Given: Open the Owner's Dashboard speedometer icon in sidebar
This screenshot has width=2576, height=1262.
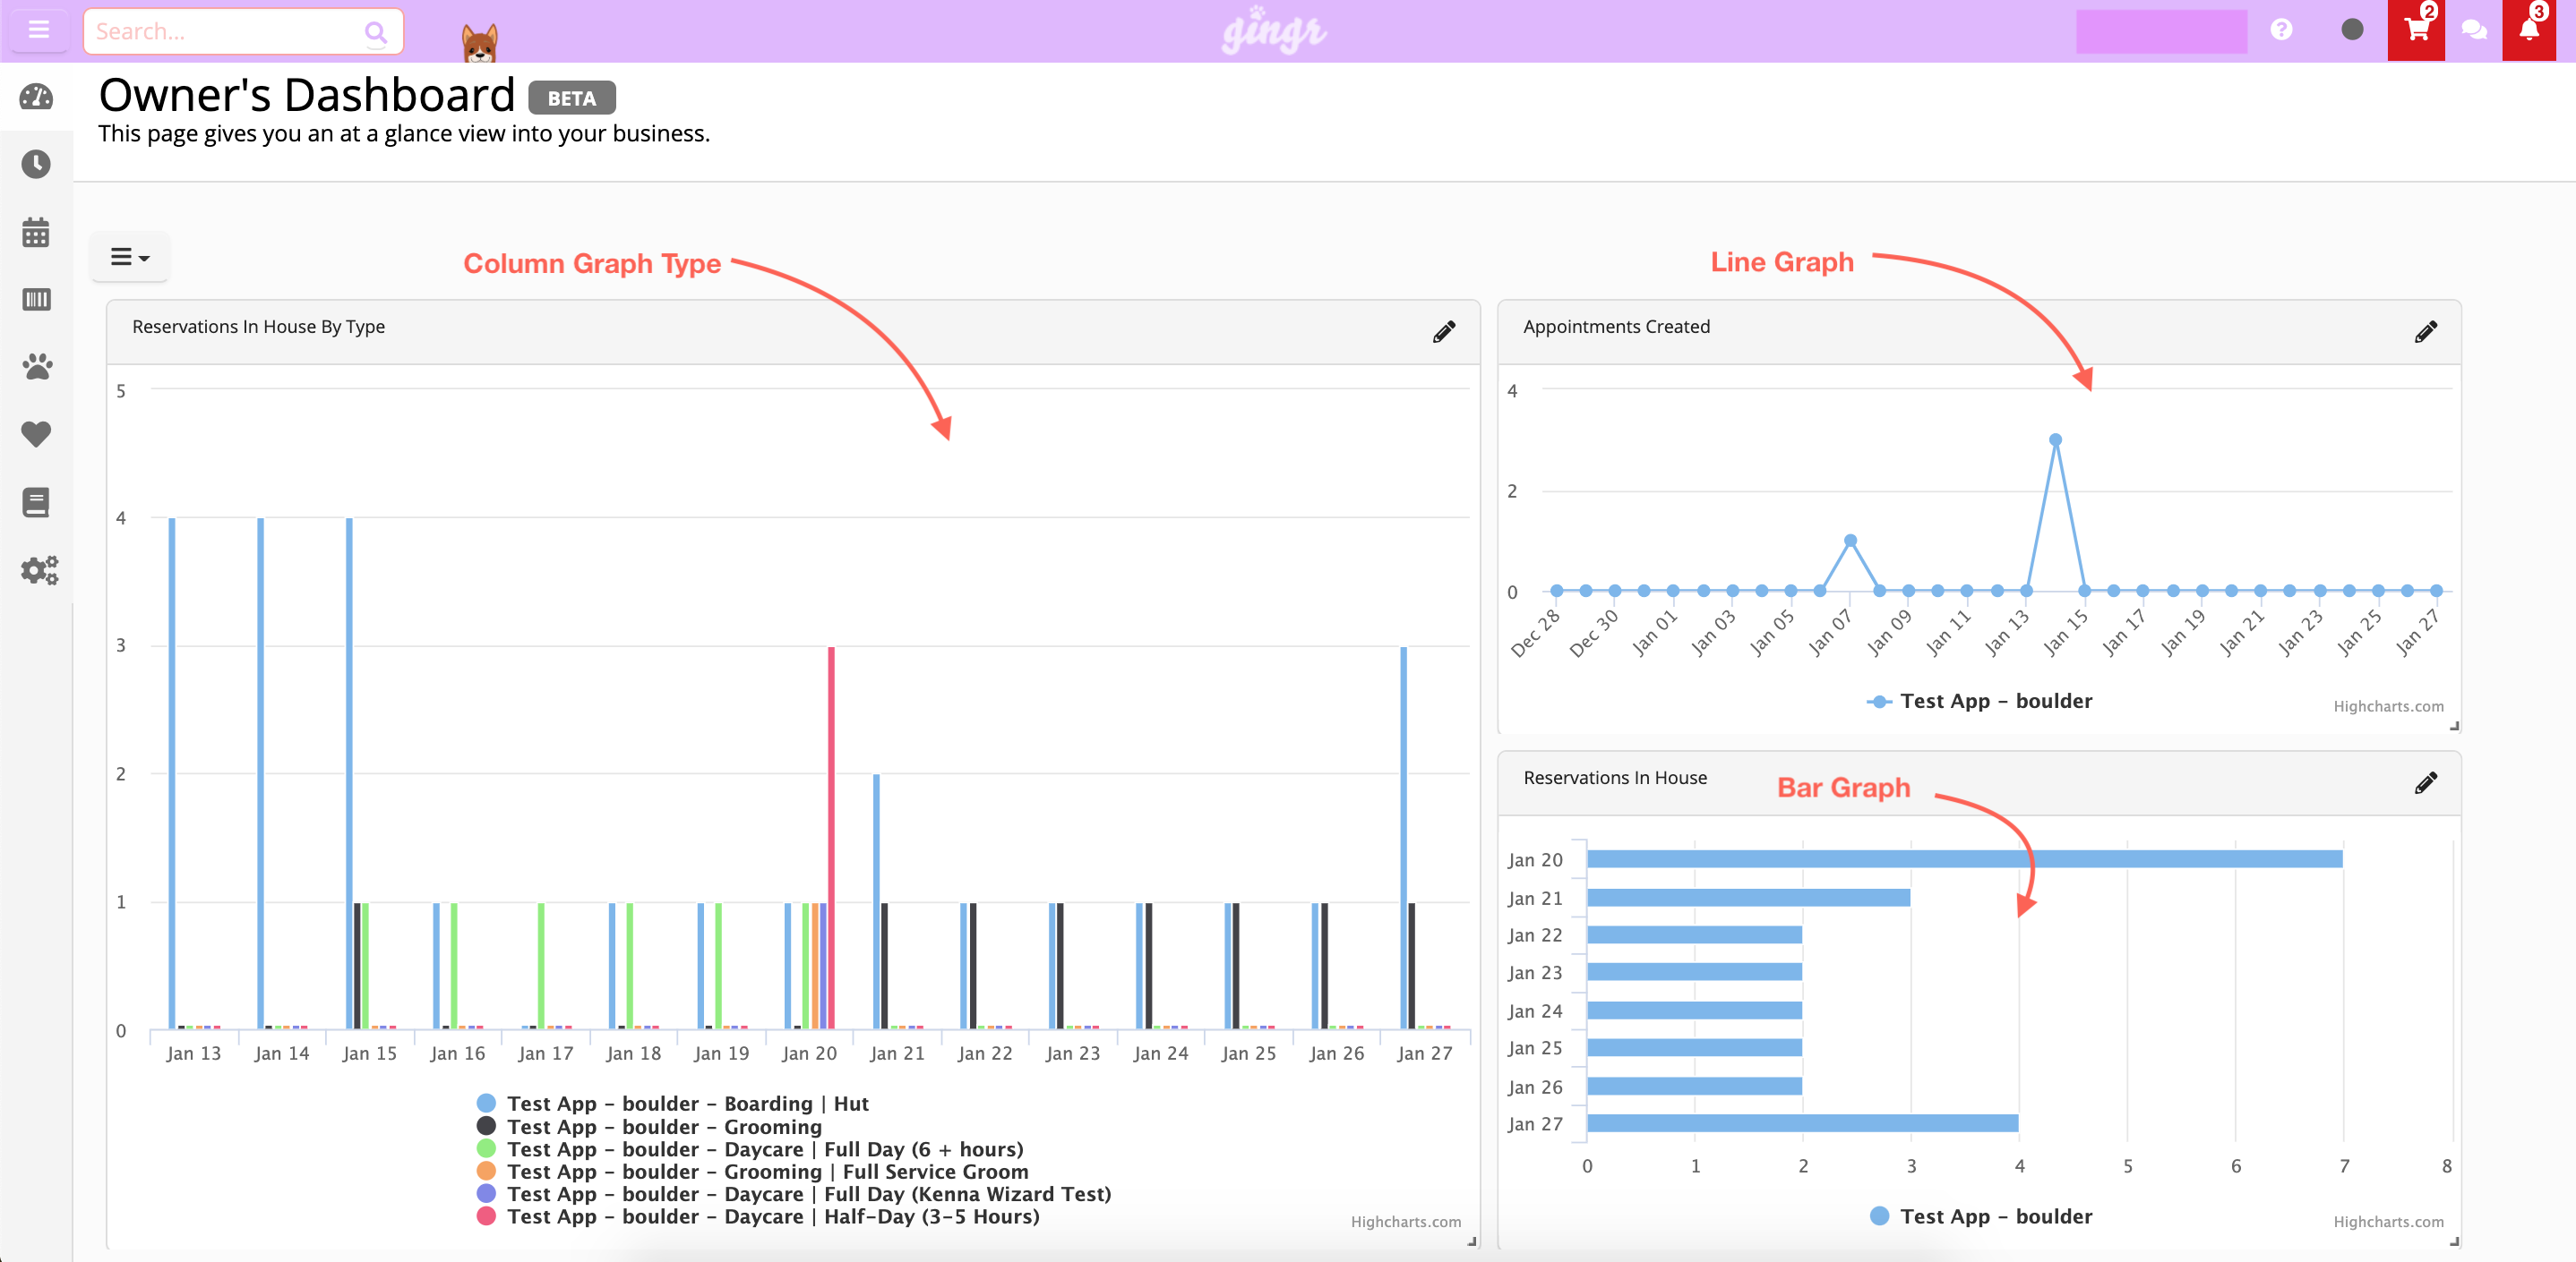Looking at the screenshot, I should [37, 97].
